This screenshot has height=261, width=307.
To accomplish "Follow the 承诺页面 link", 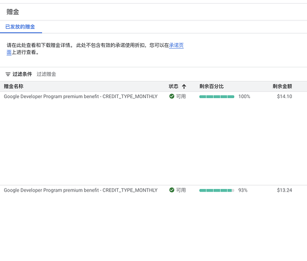I will (x=176, y=45).
